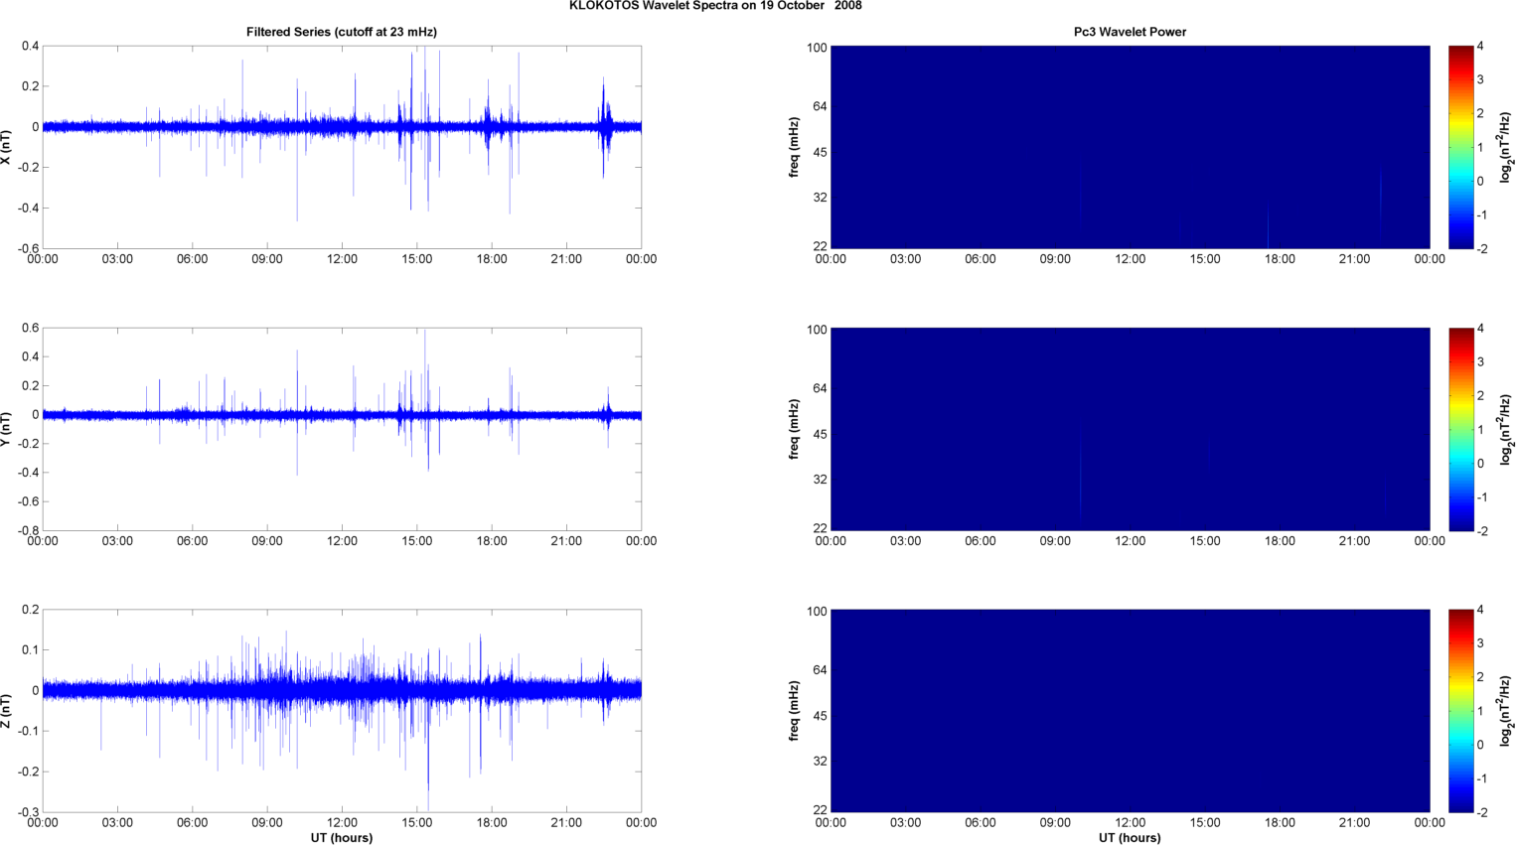Image resolution: width=1516 pixels, height=845 pixels.
Task: Select the 'Filtered Series (cutoff at 23 mHz)' heading
Action: coord(342,32)
